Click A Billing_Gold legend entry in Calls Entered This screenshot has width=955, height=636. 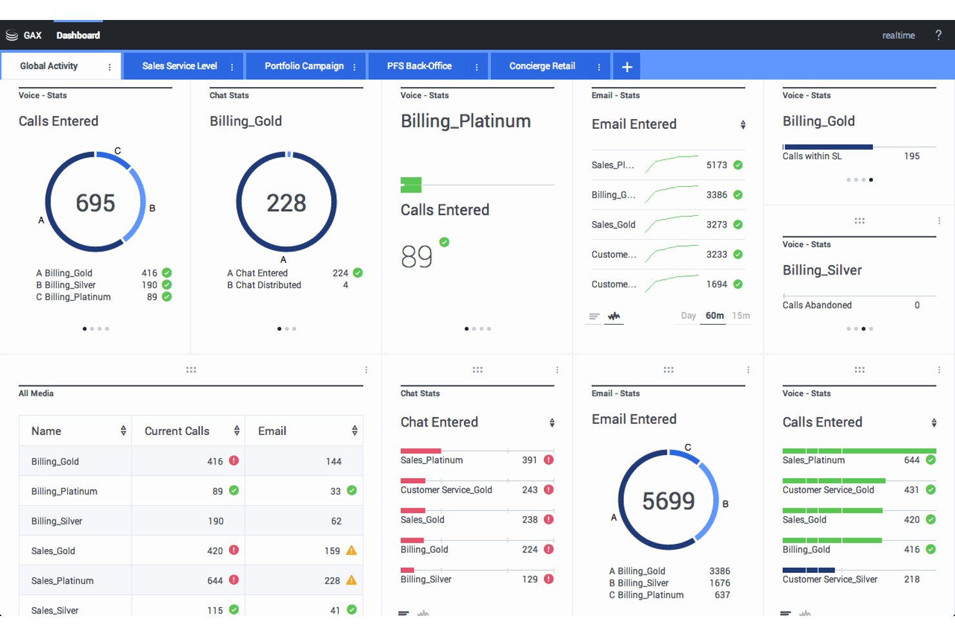click(103, 273)
